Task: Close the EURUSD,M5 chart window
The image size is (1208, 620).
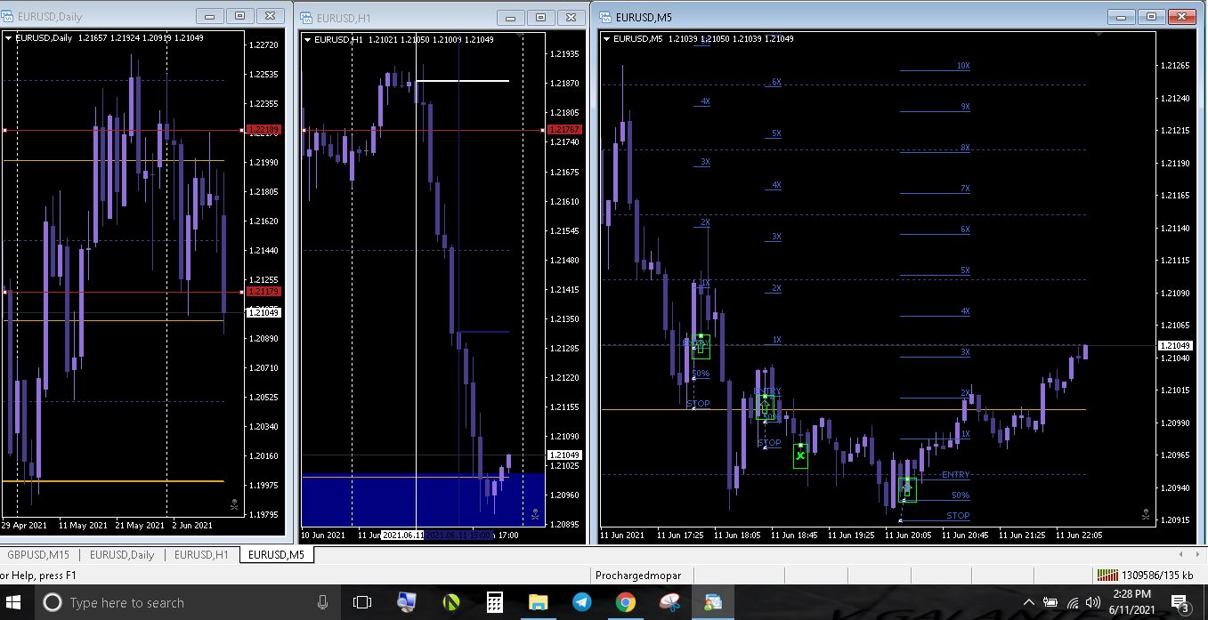Action: point(1180,16)
